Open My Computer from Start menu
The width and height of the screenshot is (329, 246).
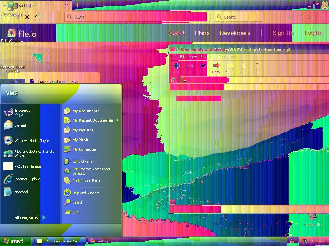tap(80, 149)
